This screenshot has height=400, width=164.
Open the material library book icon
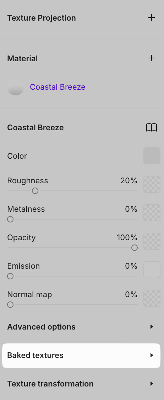pyautogui.click(x=152, y=127)
